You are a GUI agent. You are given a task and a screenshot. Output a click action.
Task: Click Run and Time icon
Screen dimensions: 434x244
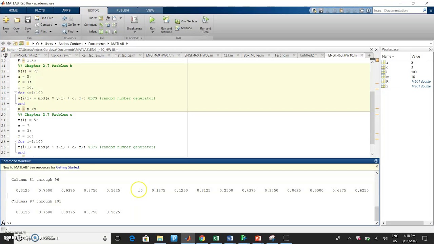[x=205, y=20]
